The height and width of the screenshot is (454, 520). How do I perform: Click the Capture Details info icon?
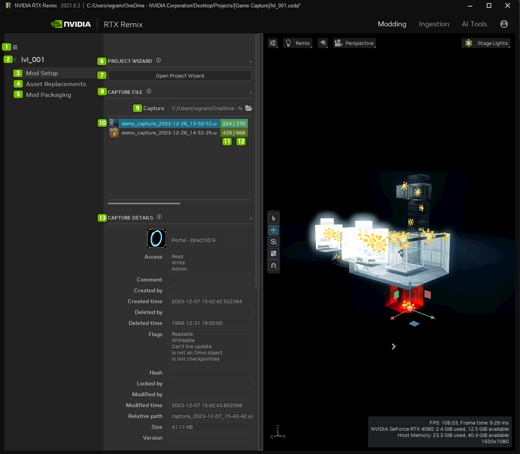tap(159, 217)
